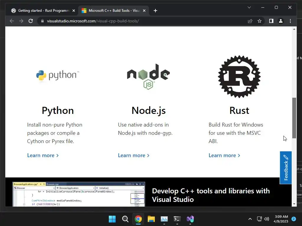The width and height of the screenshot is (302, 226).
Task: Open Learn more link under Rust
Action: (224, 155)
